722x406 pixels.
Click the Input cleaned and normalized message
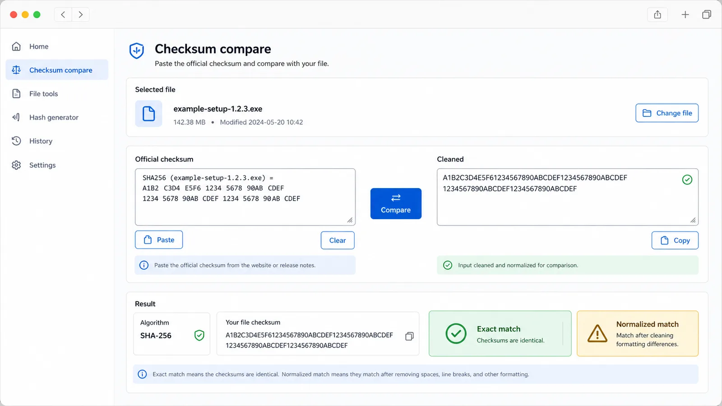(x=518, y=265)
